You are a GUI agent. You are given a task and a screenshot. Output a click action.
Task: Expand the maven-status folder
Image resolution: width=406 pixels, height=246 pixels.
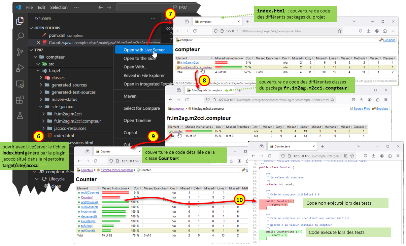pos(64,100)
